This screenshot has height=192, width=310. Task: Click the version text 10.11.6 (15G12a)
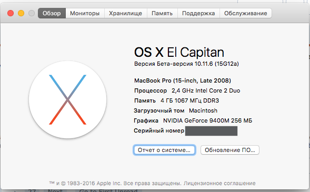(x=217, y=64)
